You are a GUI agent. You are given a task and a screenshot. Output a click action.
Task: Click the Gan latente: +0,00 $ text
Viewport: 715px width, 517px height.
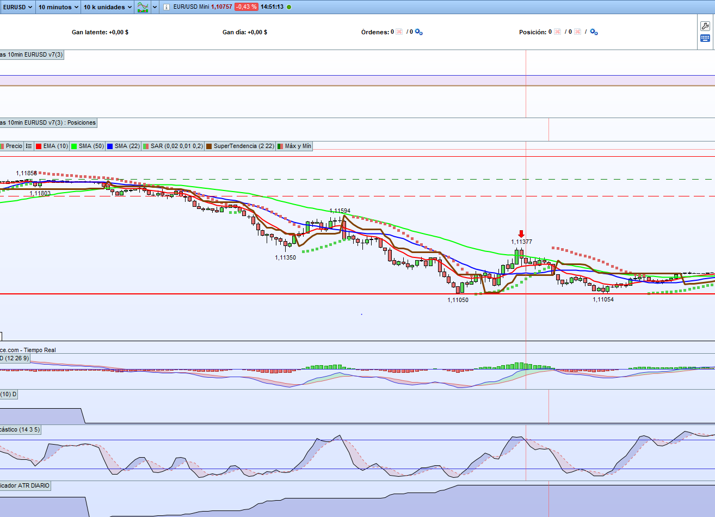click(100, 32)
